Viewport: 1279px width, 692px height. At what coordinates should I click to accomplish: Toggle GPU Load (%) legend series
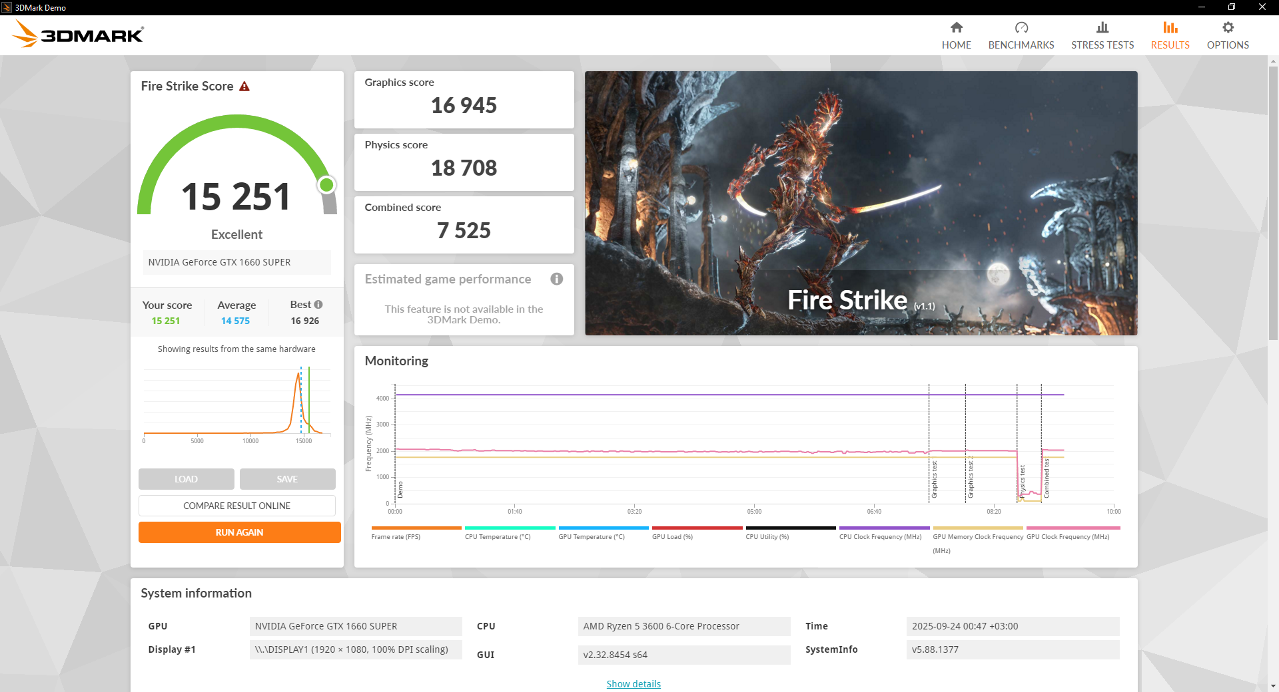tap(672, 536)
